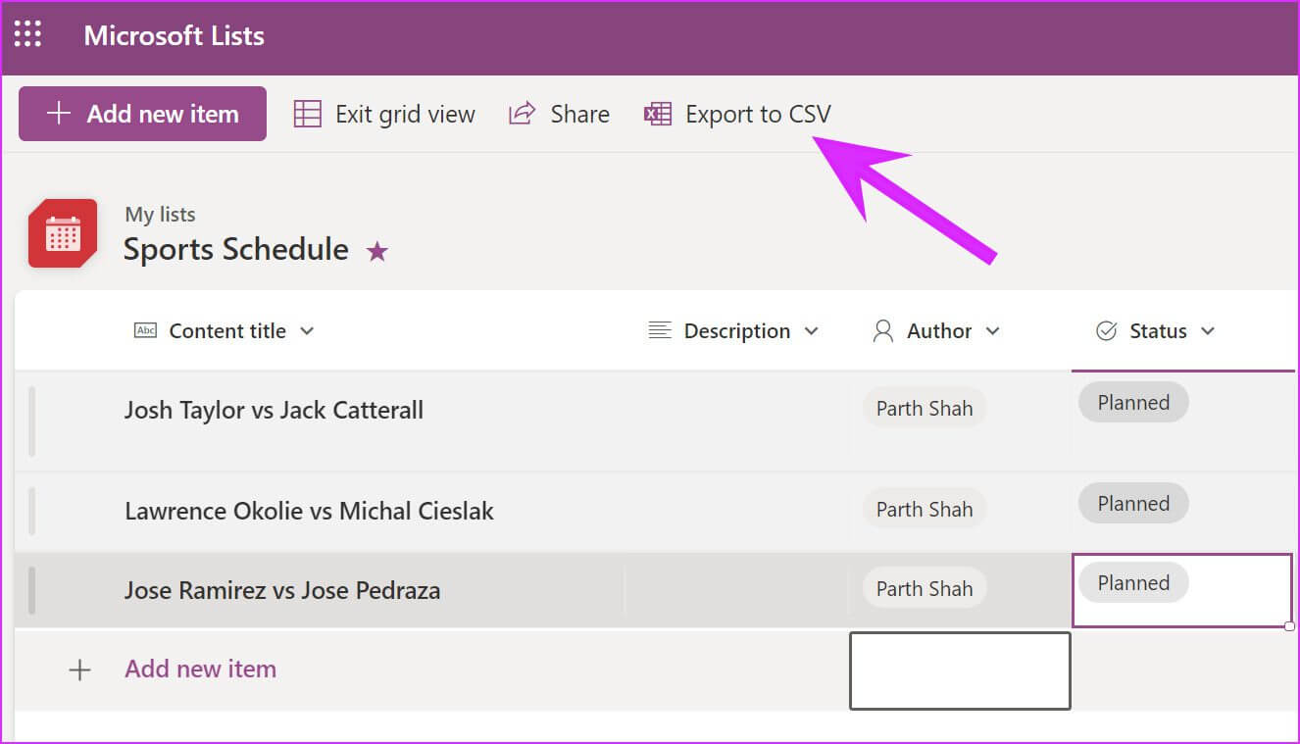Image resolution: width=1300 pixels, height=744 pixels.
Task: Click the Planned status in the Josh Taylor row
Action: click(x=1133, y=403)
